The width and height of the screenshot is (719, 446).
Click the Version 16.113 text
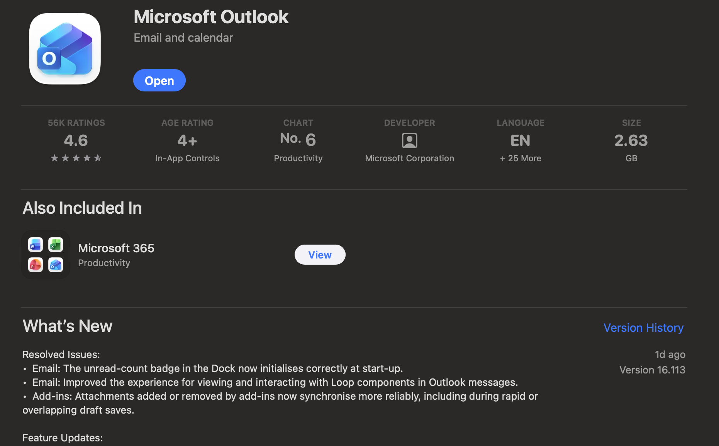point(653,370)
